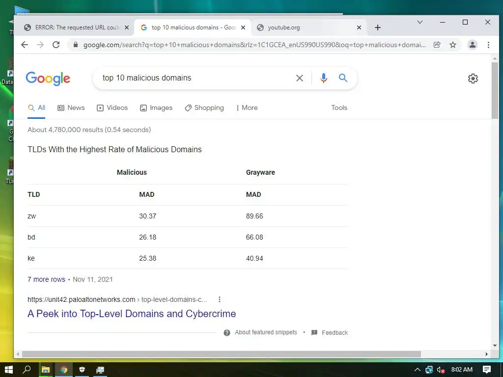Share this page via share icon

[x=437, y=45]
